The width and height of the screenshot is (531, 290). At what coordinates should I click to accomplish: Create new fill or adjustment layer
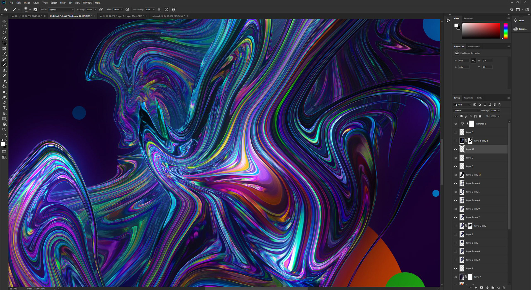click(x=487, y=288)
